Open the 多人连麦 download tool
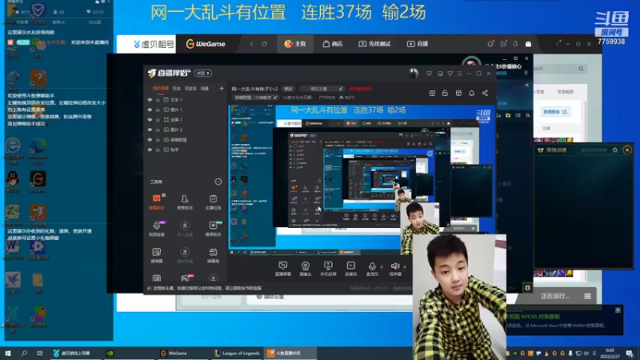 tap(185, 229)
